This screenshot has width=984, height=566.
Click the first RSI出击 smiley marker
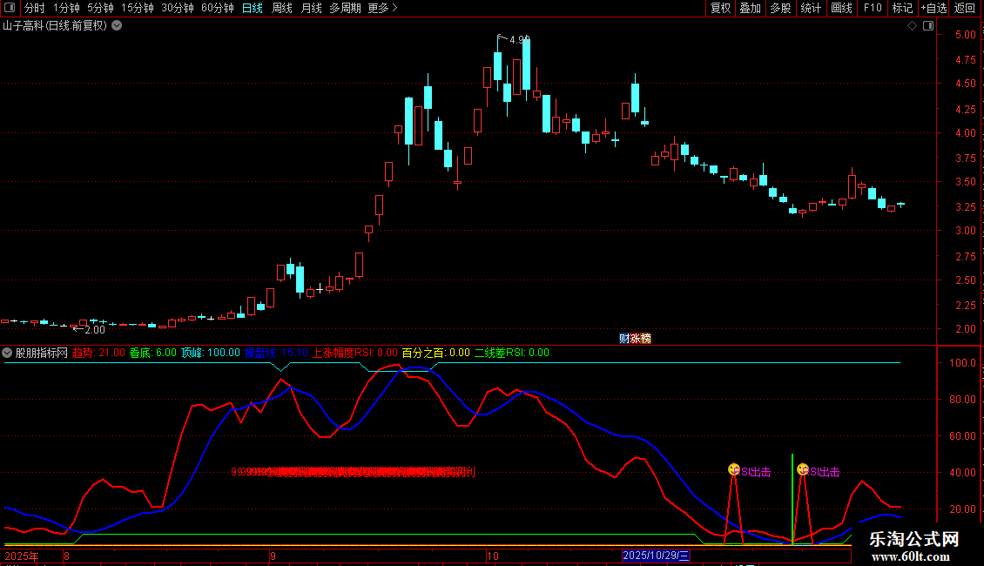[734, 469]
